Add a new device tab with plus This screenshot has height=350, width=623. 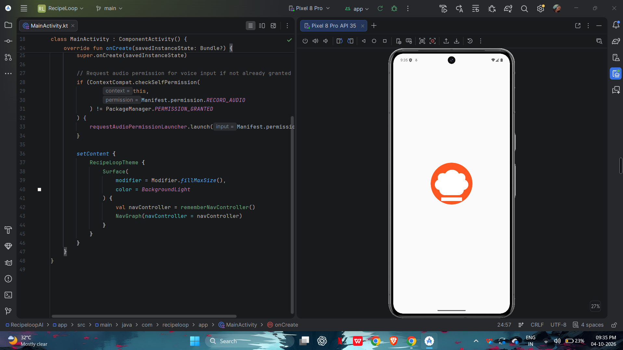coord(374,26)
